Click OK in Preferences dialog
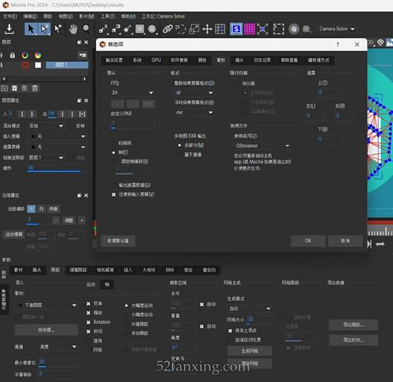This screenshot has height=382, width=393. pos(308,241)
